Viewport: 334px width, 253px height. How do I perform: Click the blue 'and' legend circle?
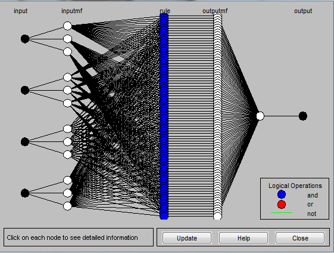[282, 195]
